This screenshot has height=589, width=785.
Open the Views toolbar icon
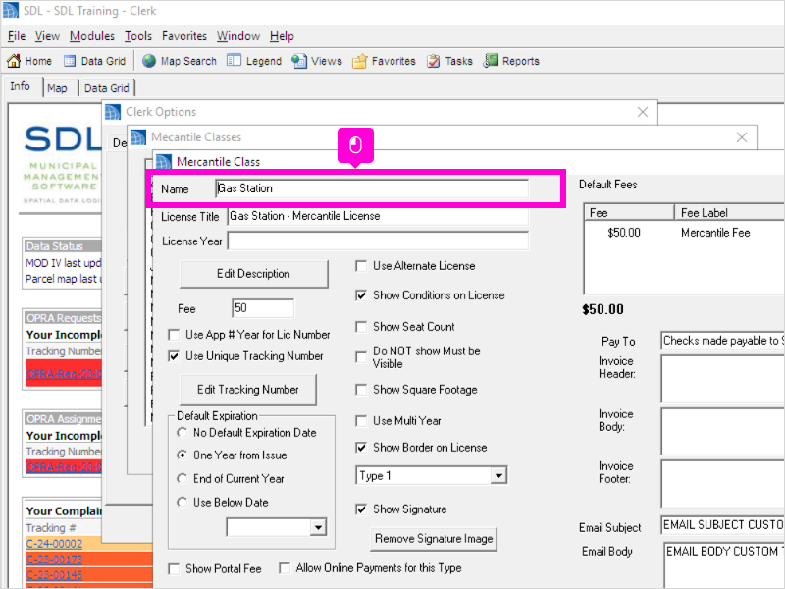point(299,61)
